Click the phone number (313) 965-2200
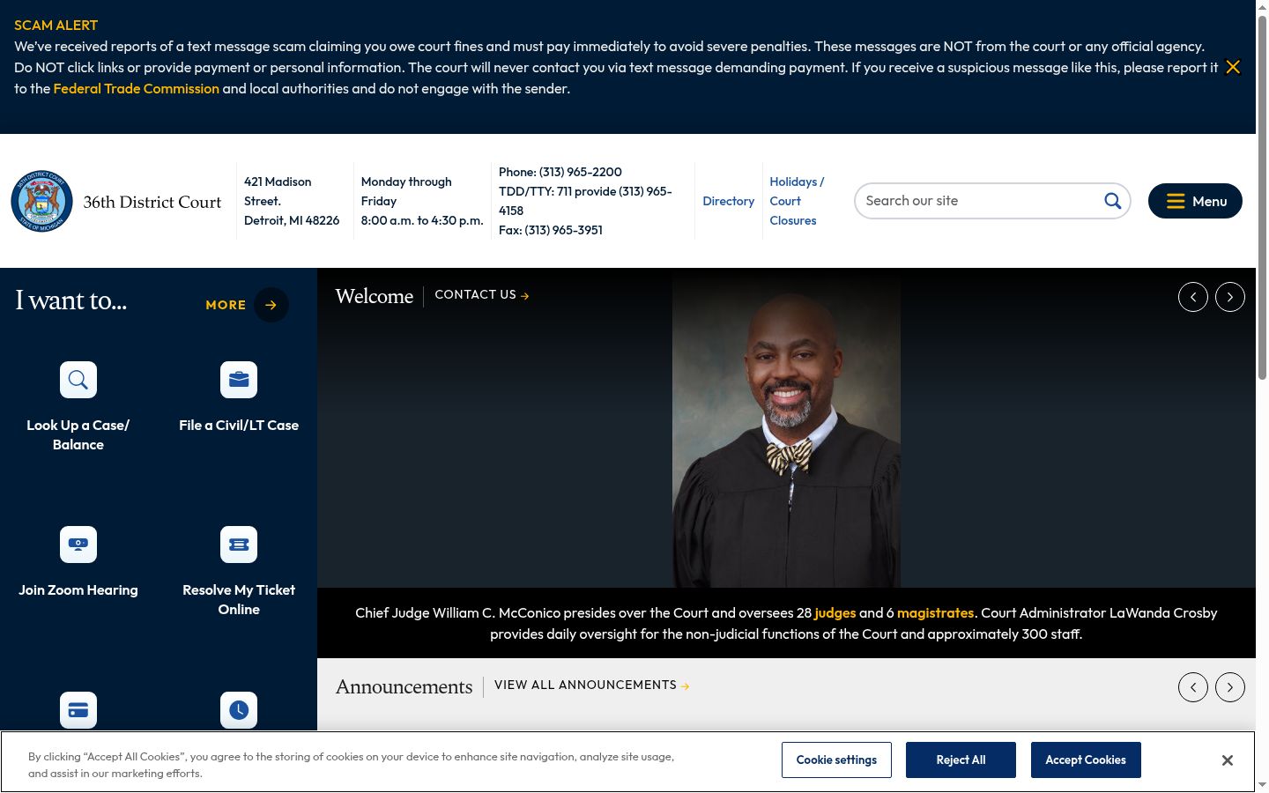Viewport: 1269px width, 793px height. pos(581,172)
